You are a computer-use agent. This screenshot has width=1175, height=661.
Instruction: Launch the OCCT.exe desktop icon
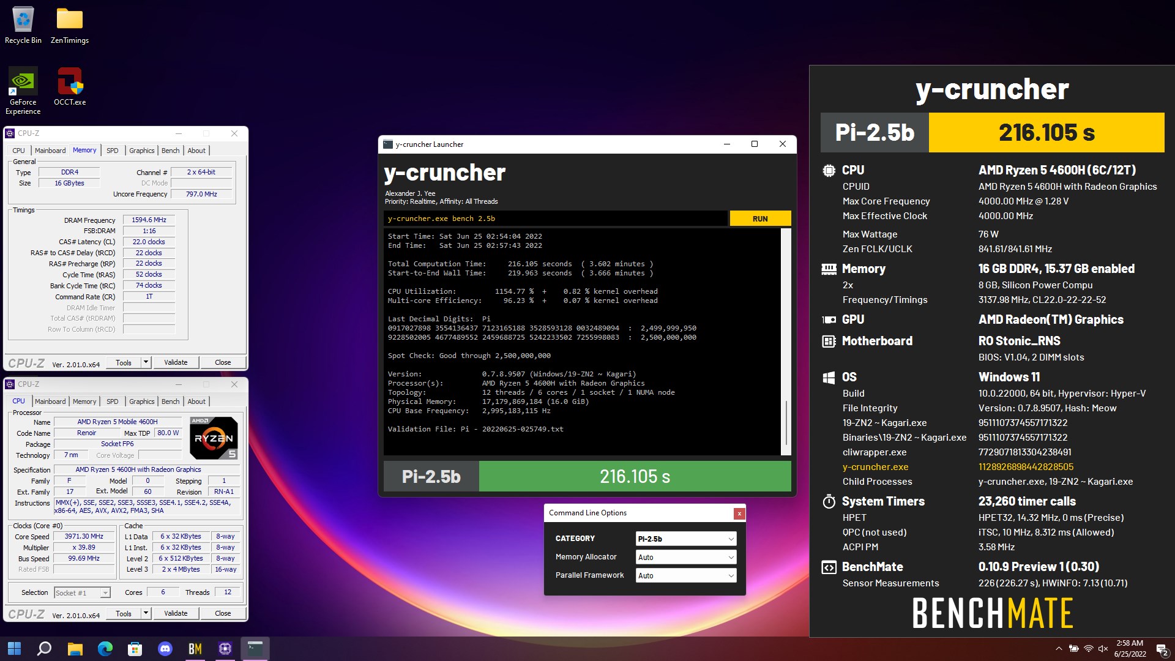[x=70, y=86]
